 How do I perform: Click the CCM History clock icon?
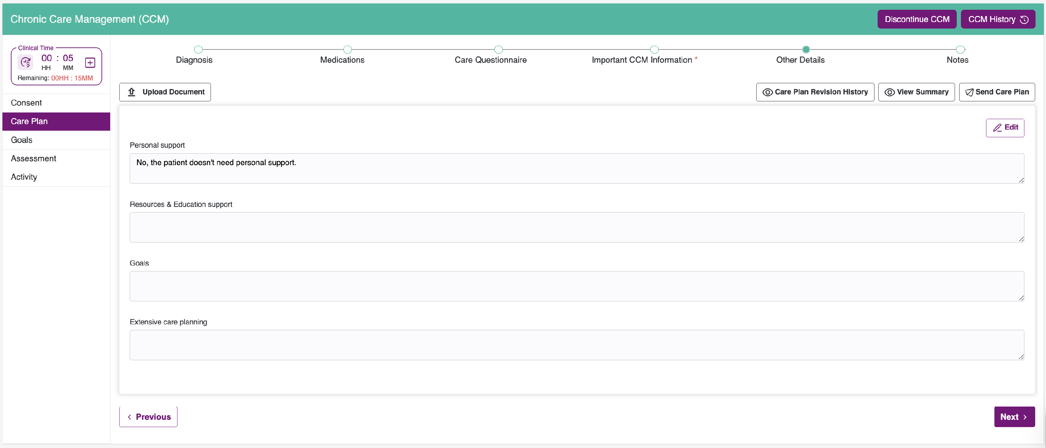(1024, 20)
